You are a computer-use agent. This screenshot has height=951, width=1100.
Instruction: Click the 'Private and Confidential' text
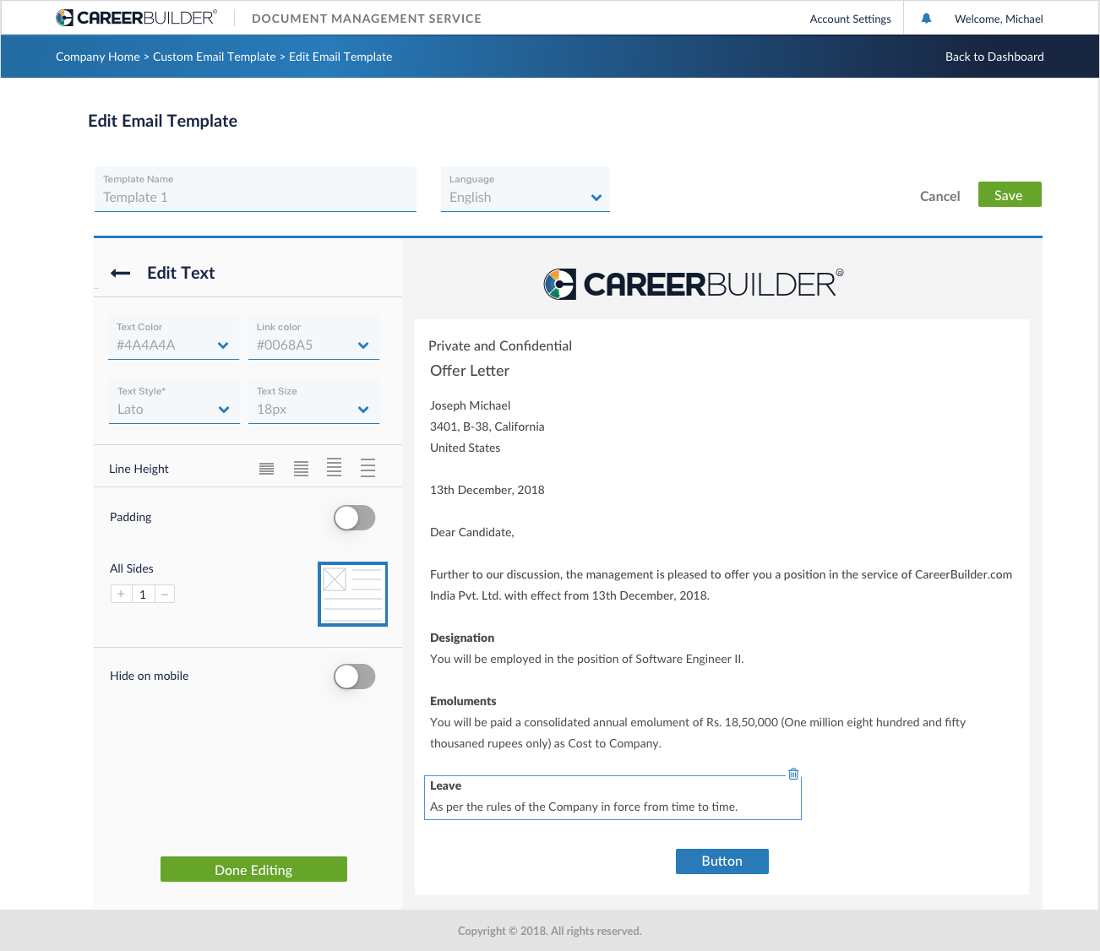(x=500, y=345)
